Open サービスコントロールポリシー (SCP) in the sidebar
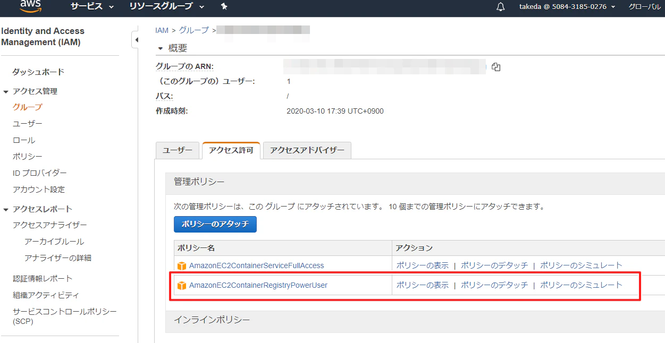 64,316
